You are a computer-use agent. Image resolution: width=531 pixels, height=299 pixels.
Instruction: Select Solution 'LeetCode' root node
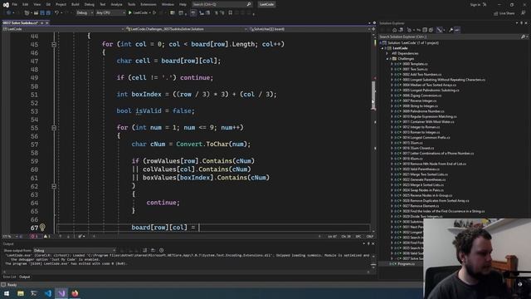point(413,43)
